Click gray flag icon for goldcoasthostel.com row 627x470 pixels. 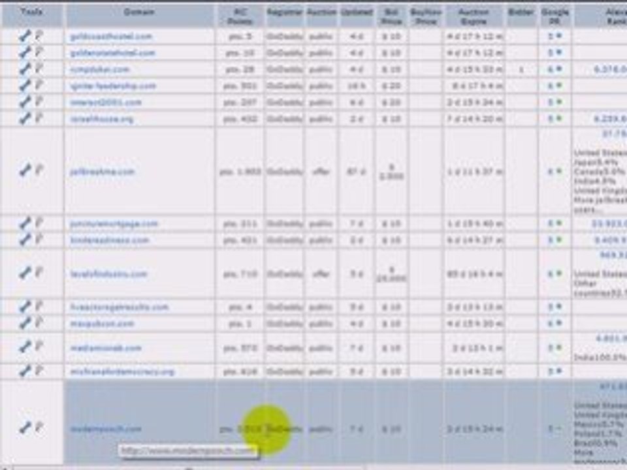(x=39, y=37)
